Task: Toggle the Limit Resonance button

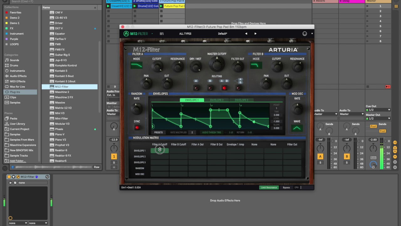Action: 269,187
